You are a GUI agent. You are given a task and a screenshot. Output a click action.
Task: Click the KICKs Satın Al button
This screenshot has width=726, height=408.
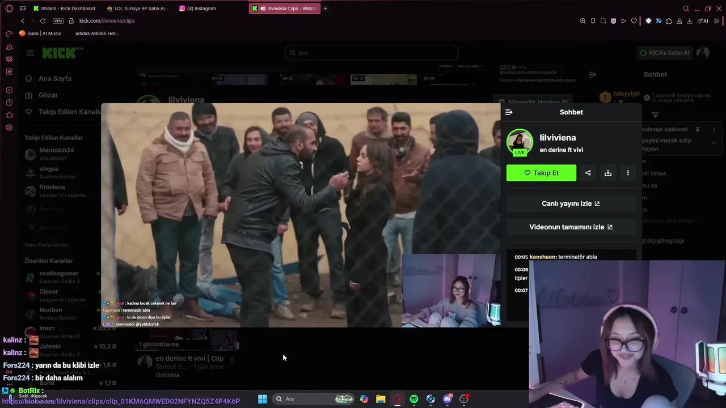click(x=664, y=53)
